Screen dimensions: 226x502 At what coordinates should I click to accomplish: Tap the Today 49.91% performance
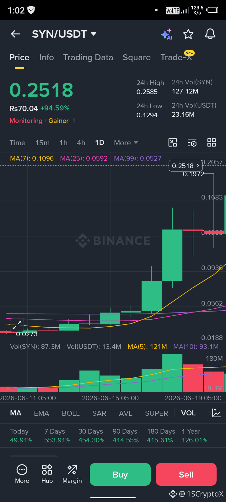[21, 436]
